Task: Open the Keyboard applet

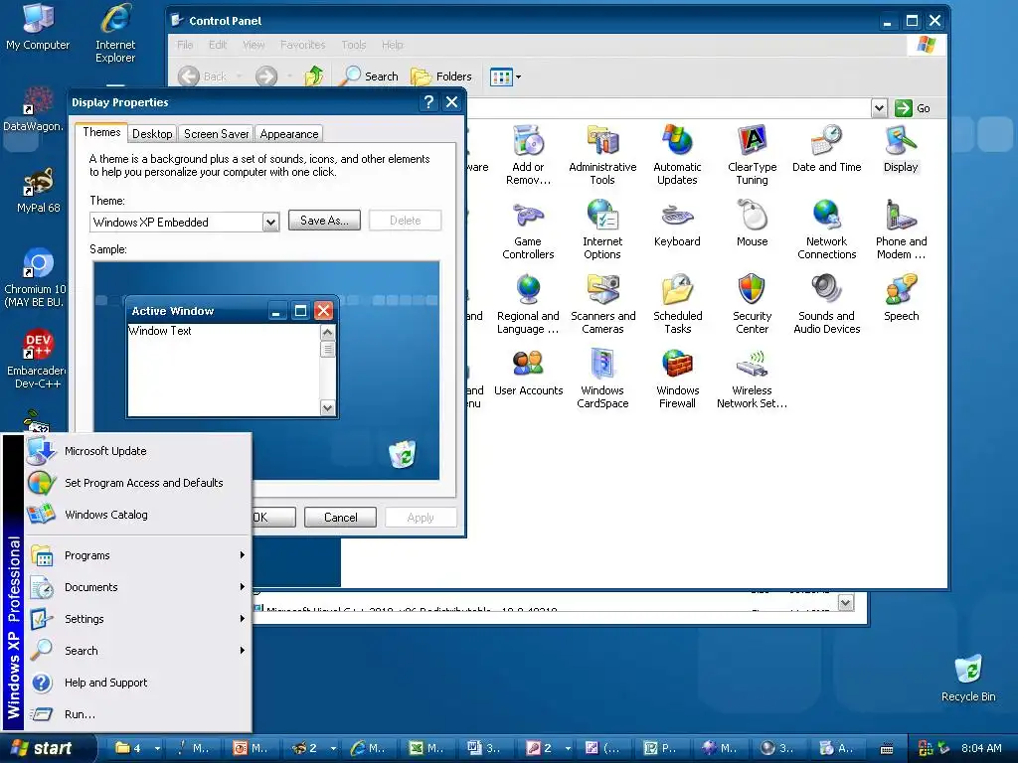Action: [x=677, y=224]
